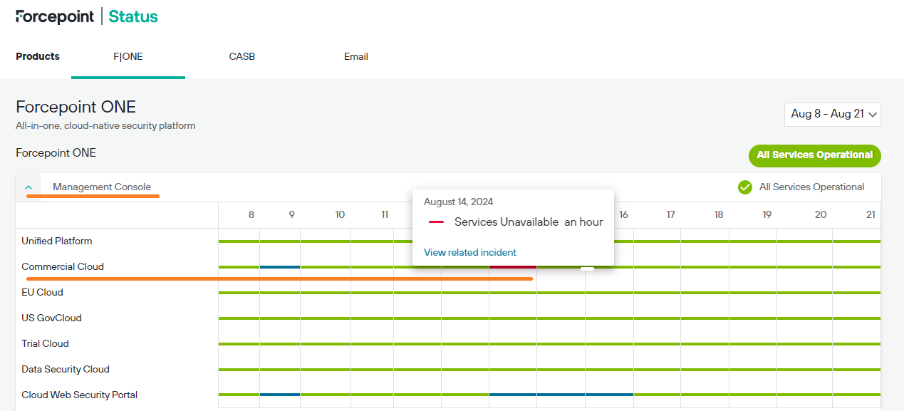Click the All Services Operational badge
Image resolution: width=904 pixels, height=411 pixels.
(814, 155)
